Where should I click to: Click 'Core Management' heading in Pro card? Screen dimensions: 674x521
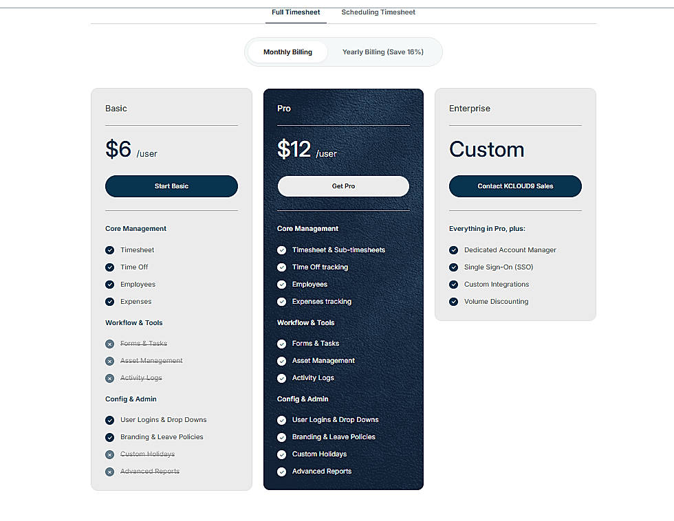308,228
